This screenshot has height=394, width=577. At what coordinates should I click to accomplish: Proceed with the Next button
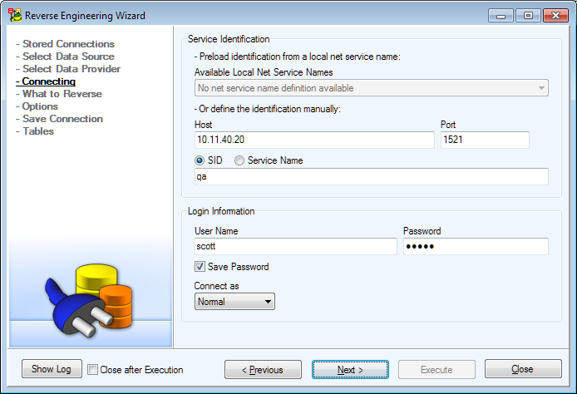pyautogui.click(x=350, y=369)
